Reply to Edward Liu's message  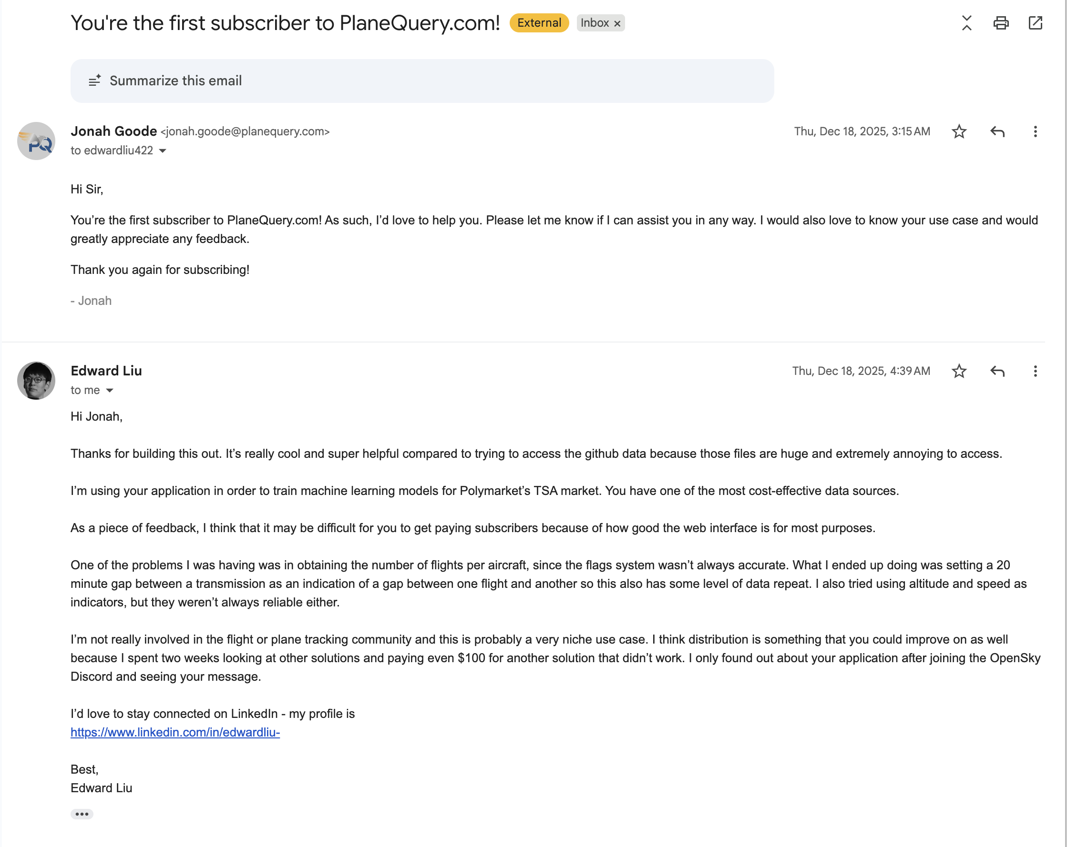coord(997,371)
